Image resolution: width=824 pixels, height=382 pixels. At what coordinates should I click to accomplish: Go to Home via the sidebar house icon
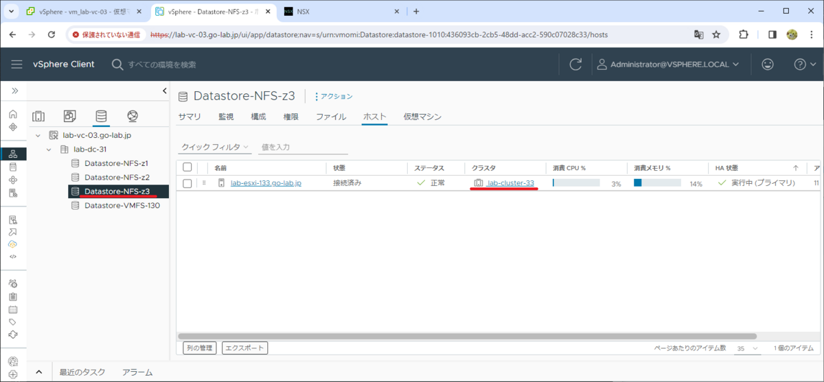(13, 114)
